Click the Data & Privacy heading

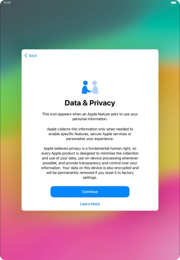click(x=90, y=103)
